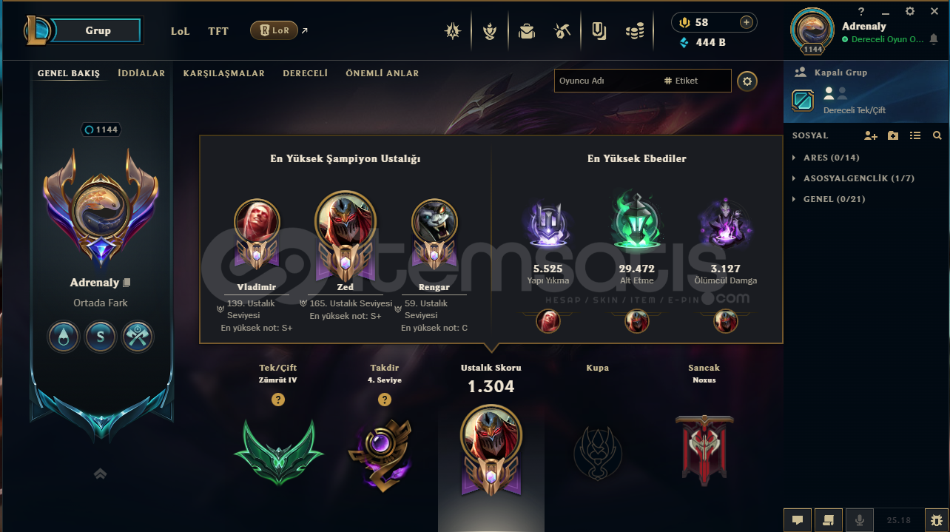Open the Collection backpack icon

(x=527, y=31)
